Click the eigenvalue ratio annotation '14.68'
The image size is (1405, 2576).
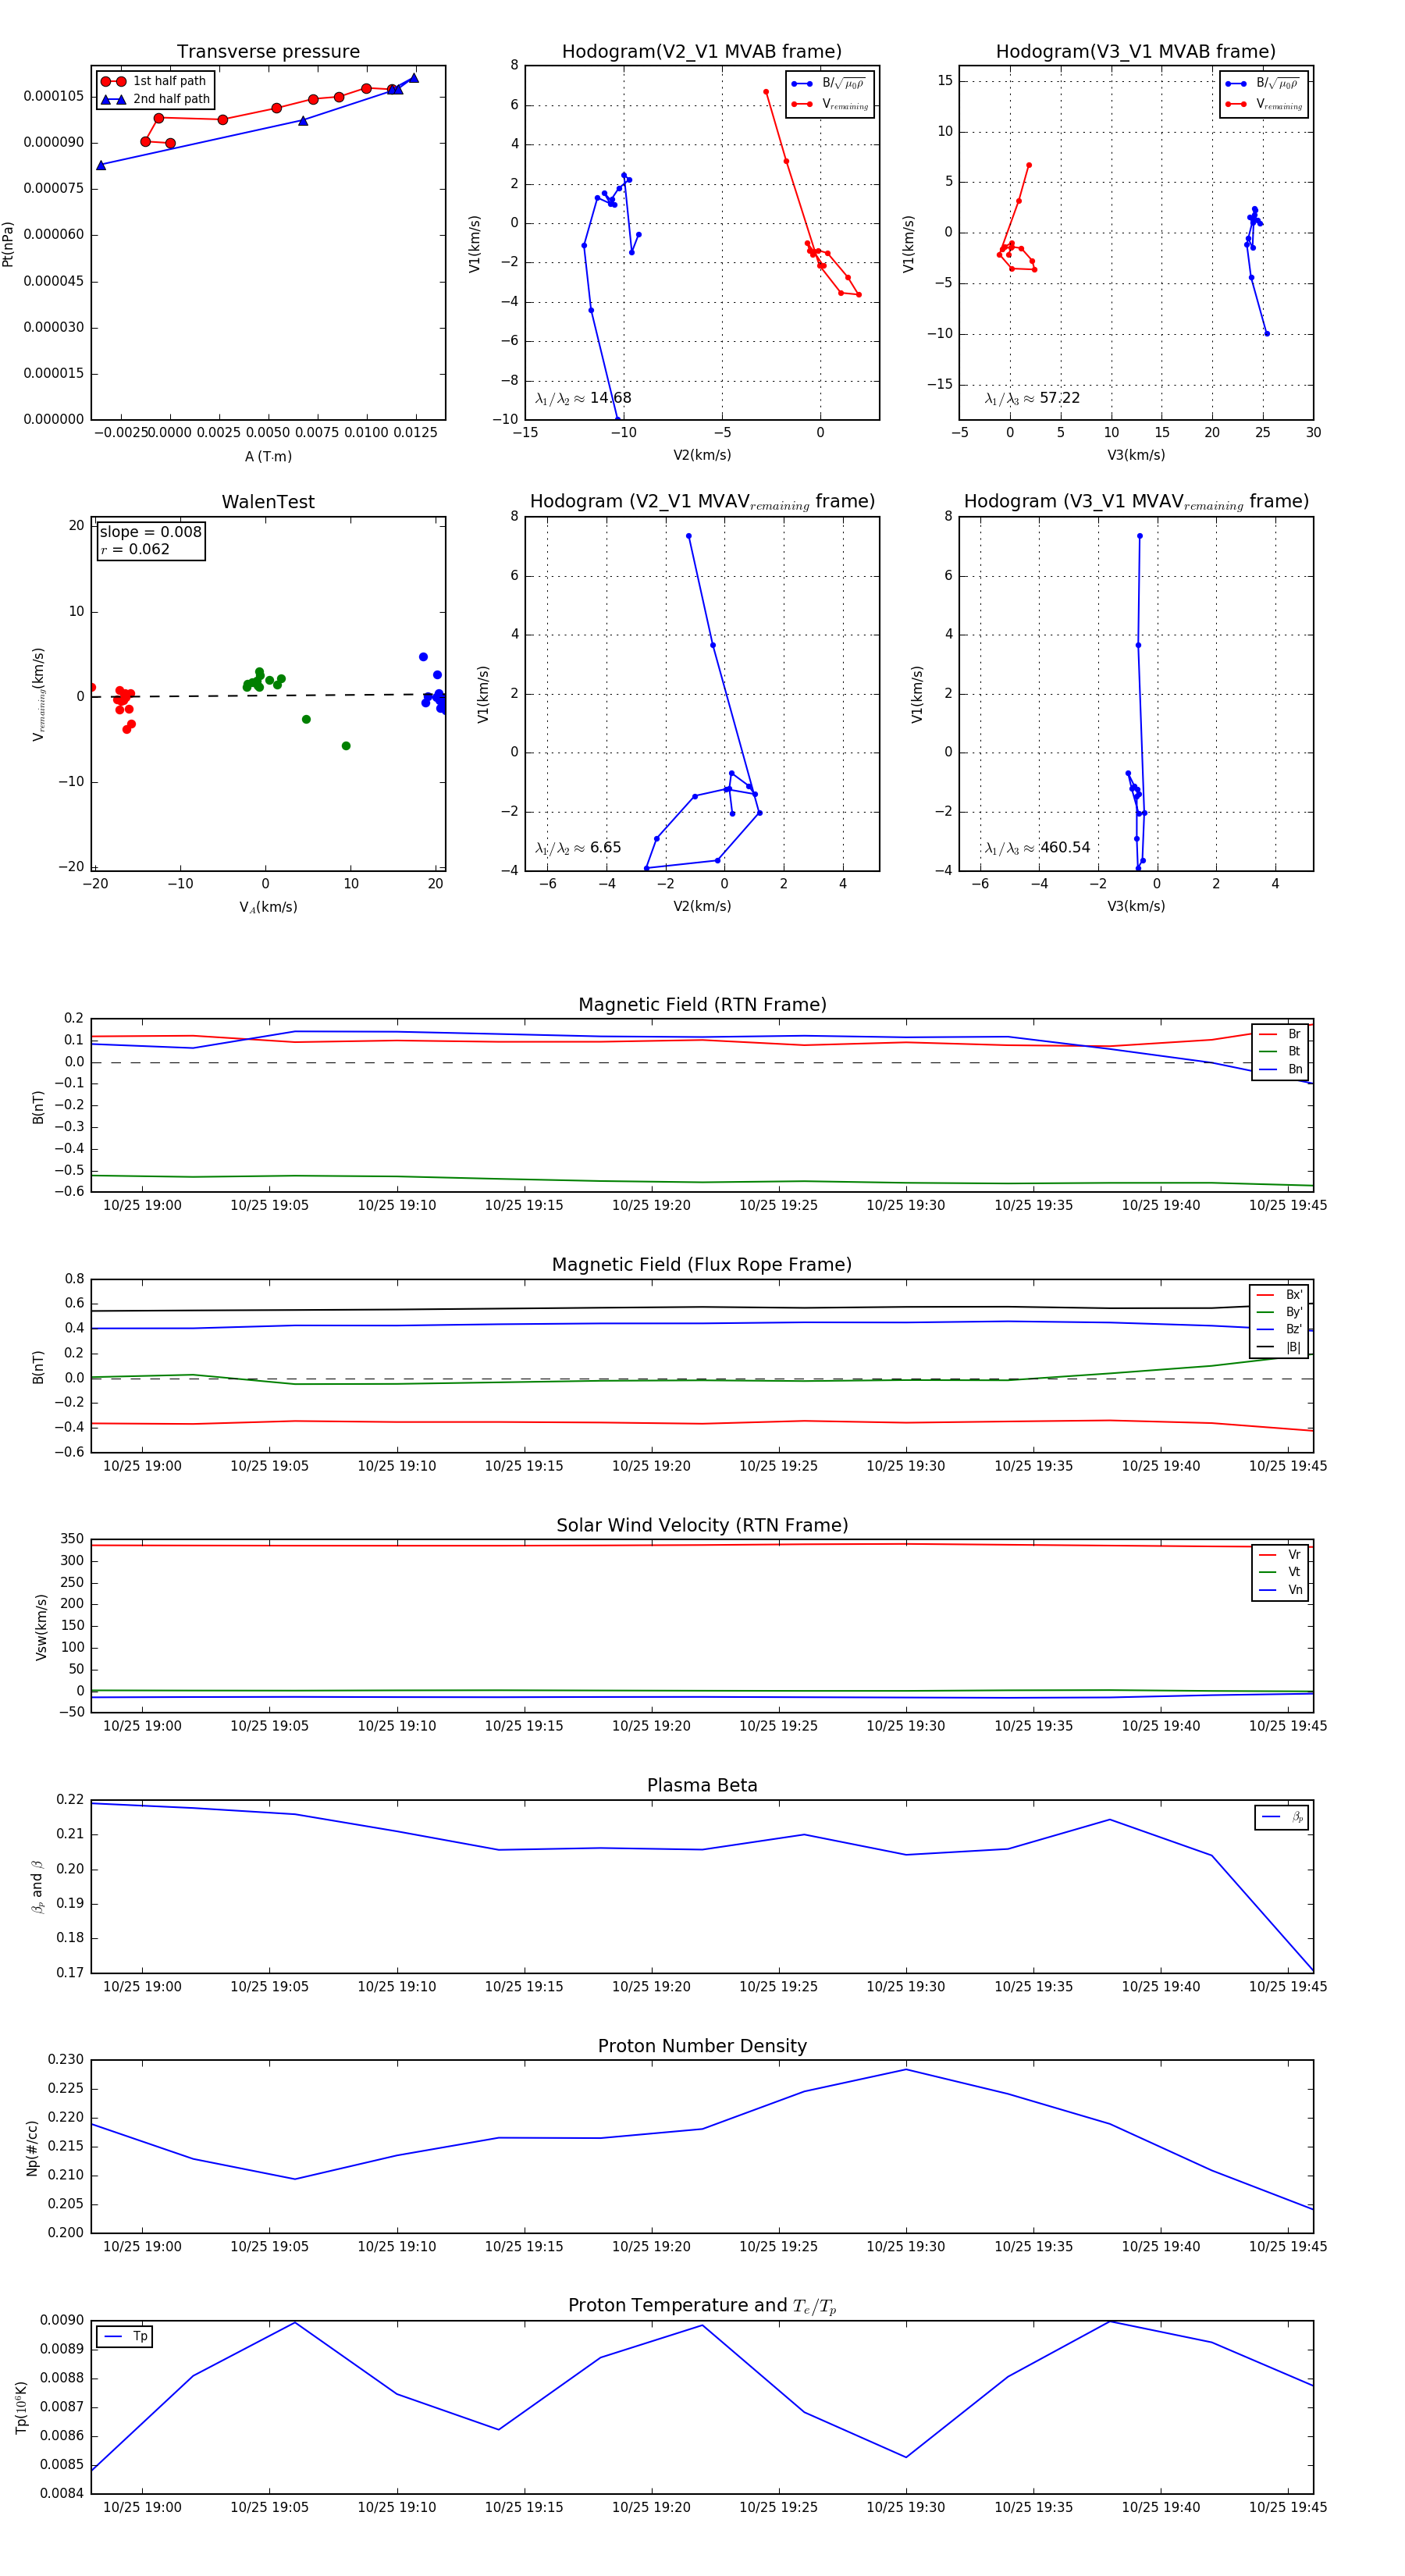point(583,398)
